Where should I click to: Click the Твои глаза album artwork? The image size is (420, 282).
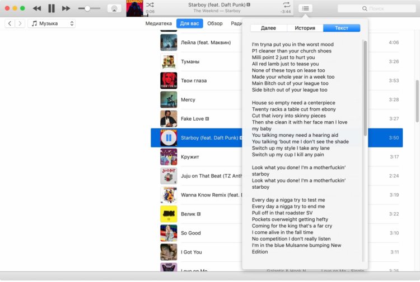169,80
